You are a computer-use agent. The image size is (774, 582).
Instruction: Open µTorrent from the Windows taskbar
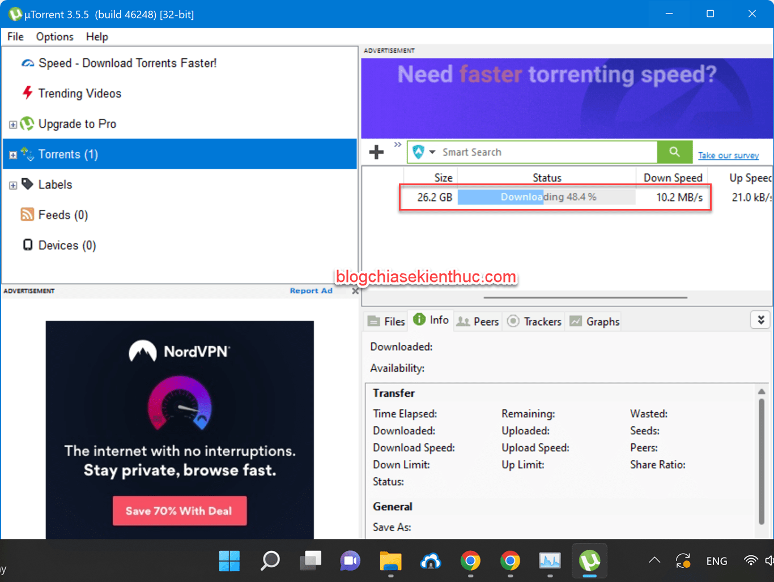click(x=590, y=561)
